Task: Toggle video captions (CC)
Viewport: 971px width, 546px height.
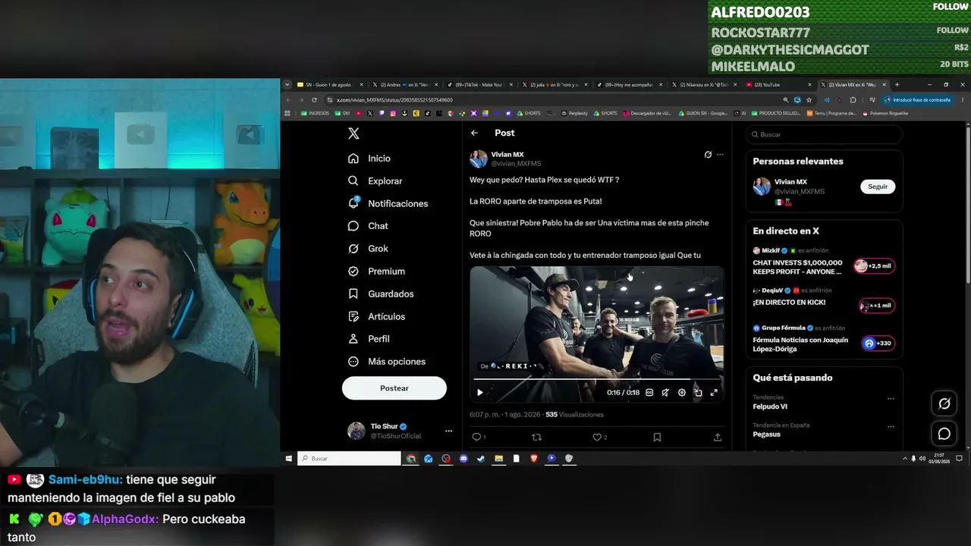Action: (x=649, y=393)
